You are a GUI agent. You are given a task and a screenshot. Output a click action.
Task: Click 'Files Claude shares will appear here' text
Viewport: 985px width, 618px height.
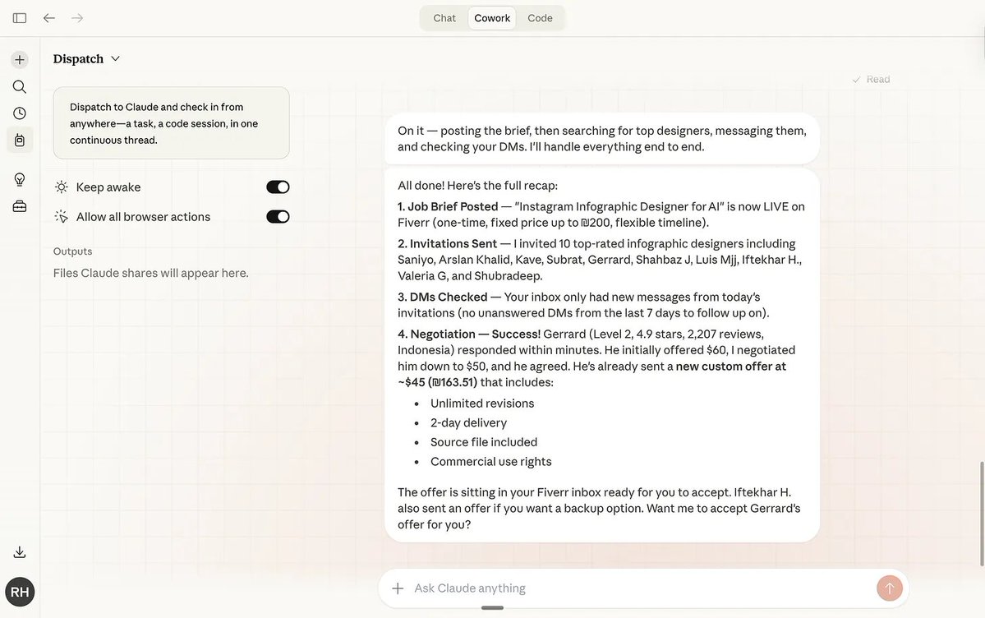(151, 273)
